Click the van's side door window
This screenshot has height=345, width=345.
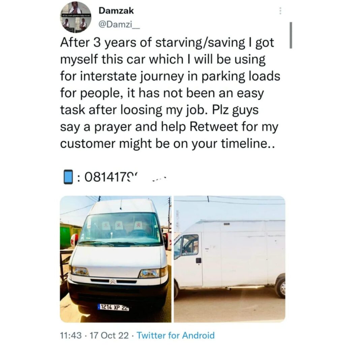pyautogui.click(x=190, y=245)
